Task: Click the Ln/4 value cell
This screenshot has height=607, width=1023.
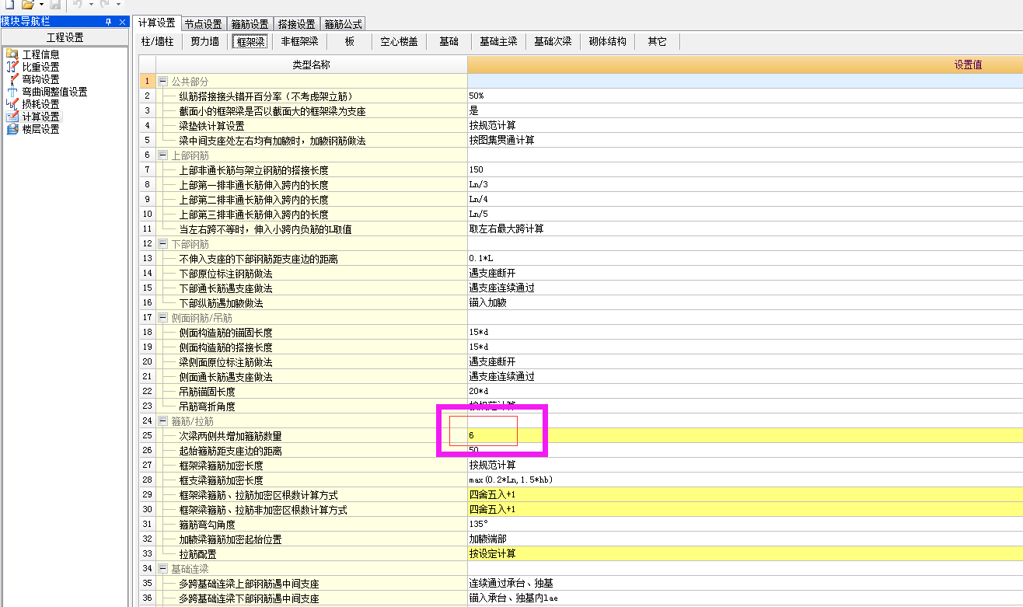Action: 745,200
